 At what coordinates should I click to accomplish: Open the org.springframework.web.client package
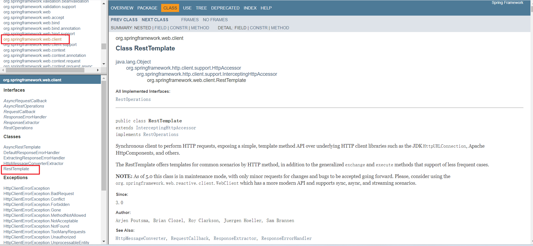32,39
